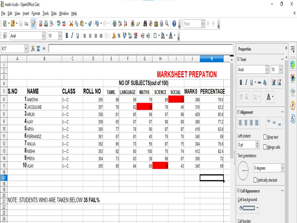Select row 17 header
297x223 pixels.
coord(4,178)
